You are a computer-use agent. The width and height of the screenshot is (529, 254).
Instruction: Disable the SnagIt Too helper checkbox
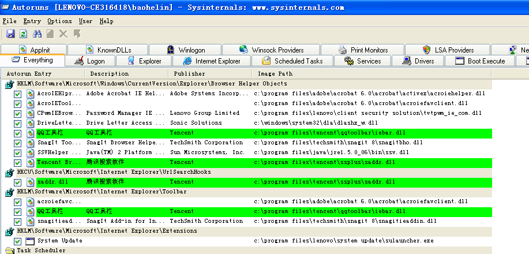click(x=17, y=143)
